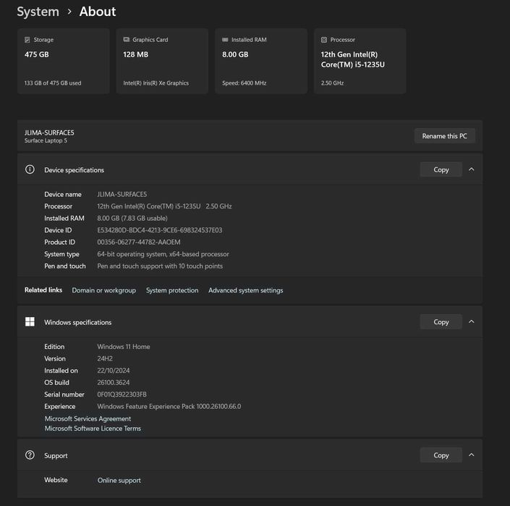This screenshot has width=510, height=506.
Task: Click the Processor card icon
Action: click(324, 40)
